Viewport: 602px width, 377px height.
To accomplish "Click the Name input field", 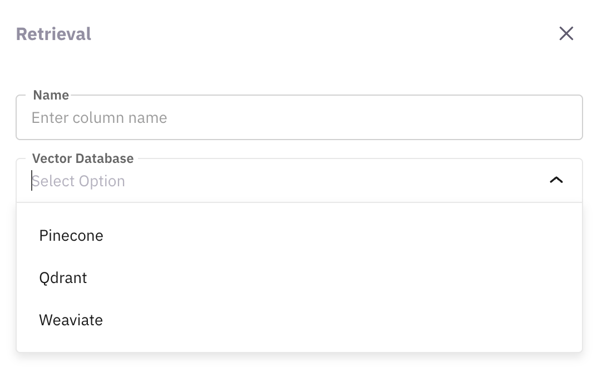I will coord(299,118).
